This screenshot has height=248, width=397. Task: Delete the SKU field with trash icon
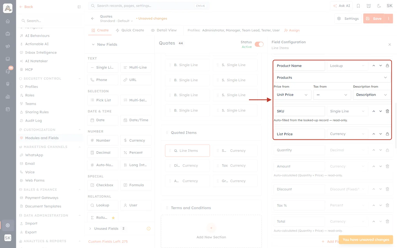pos(387,111)
